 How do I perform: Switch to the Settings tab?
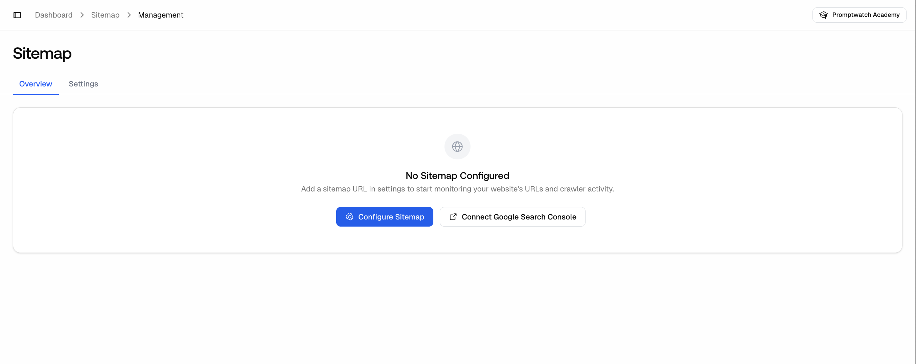tap(83, 84)
